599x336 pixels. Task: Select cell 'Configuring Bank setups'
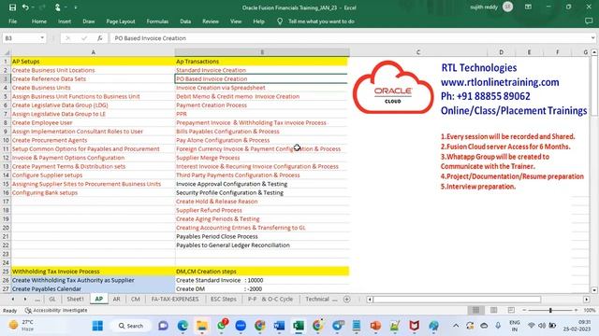93,193
